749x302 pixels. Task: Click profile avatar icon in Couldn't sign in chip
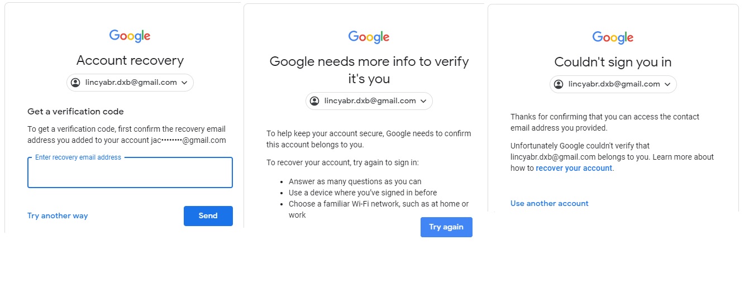tap(559, 84)
